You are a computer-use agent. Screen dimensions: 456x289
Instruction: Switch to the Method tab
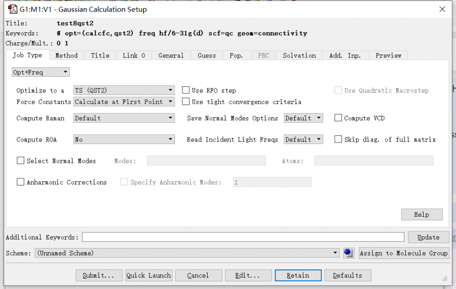[x=66, y=56]
